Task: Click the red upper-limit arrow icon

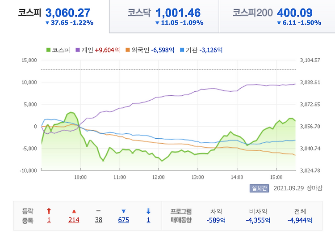Action: click(x=49, y=211)
